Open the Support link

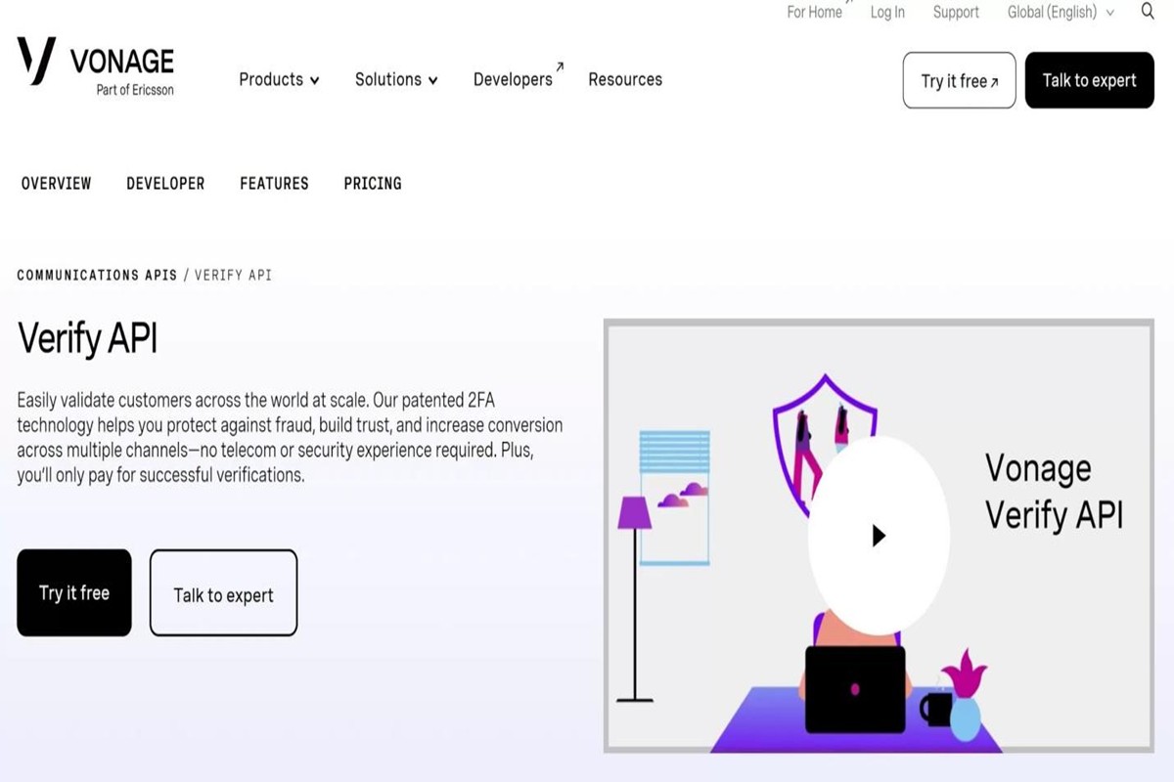click(956, 13)
